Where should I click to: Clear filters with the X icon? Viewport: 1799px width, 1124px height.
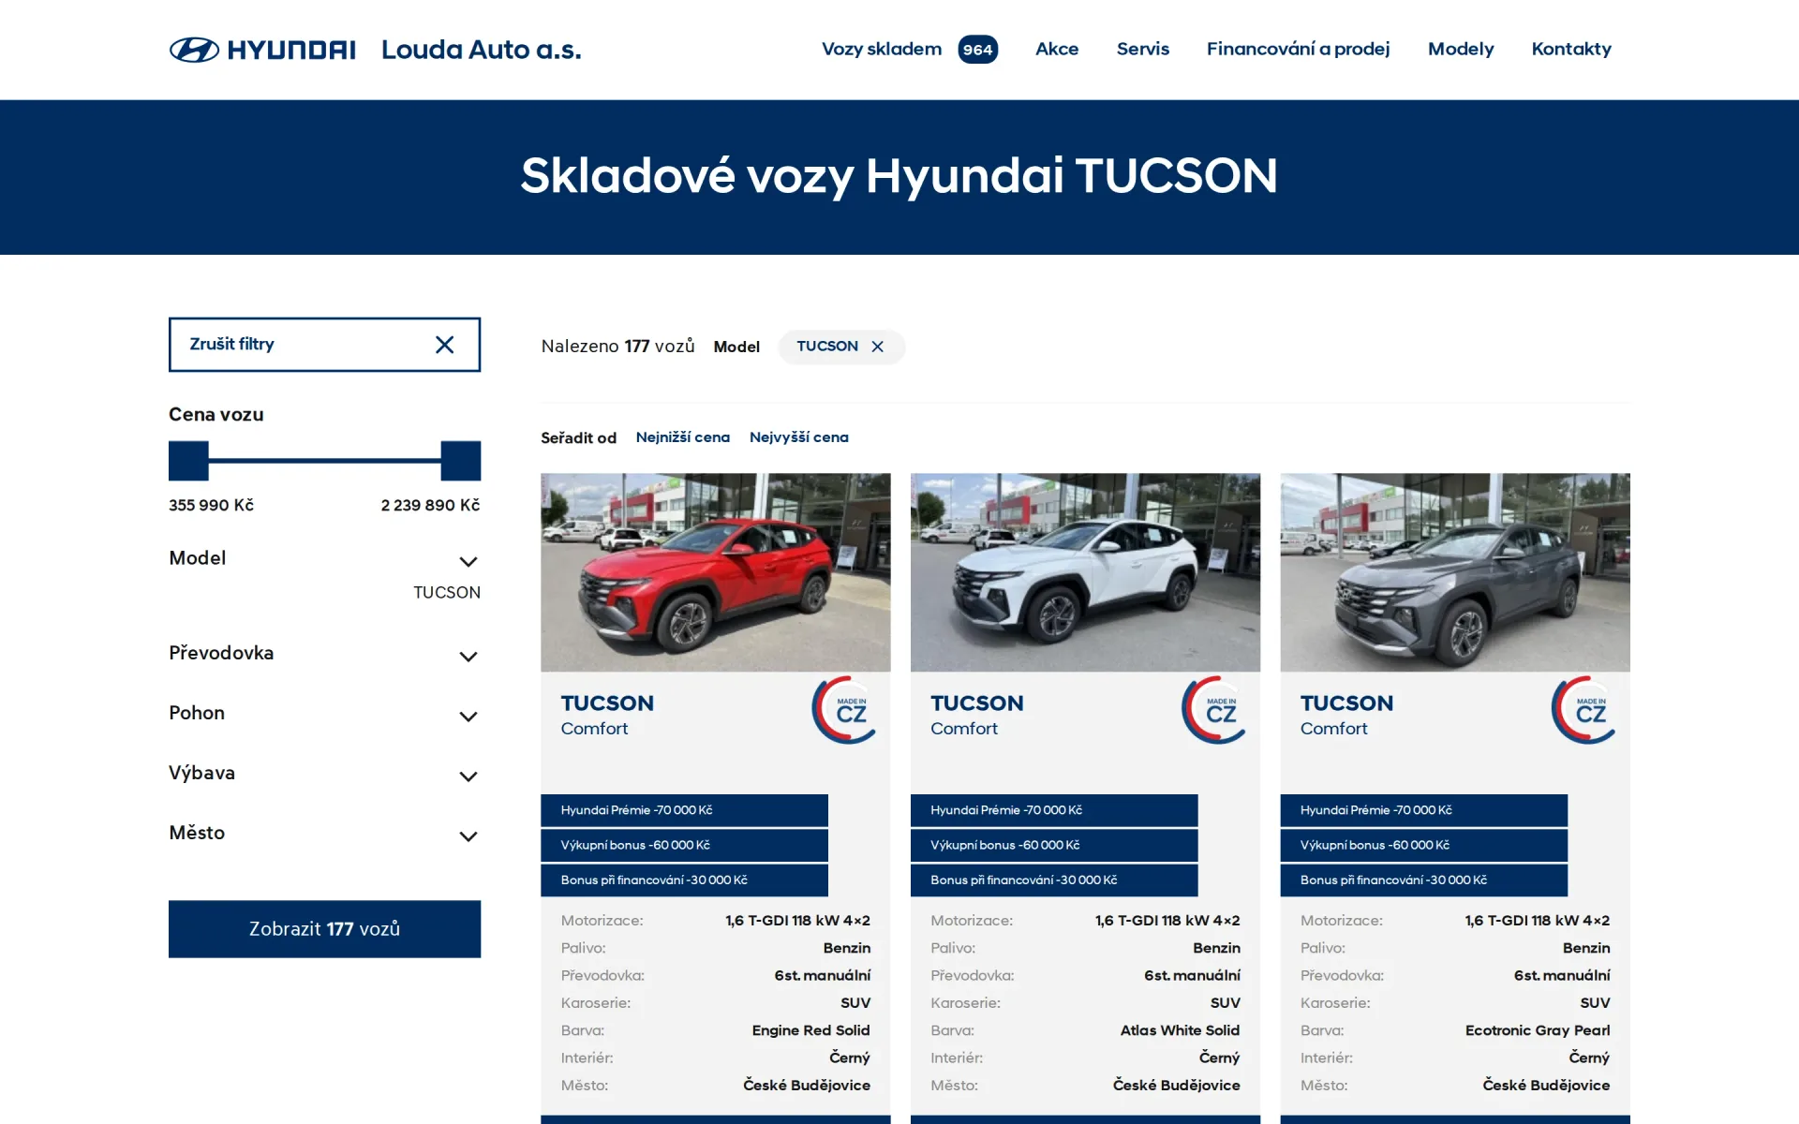pyautogui.click(x=445, y=345)
